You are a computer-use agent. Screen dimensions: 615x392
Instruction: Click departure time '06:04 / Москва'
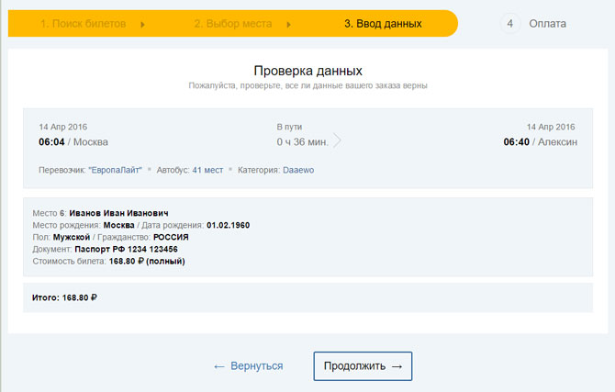(x=73, y=142)
